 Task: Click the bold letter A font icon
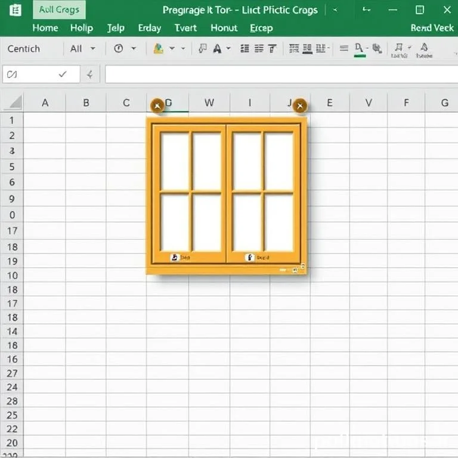217,48
